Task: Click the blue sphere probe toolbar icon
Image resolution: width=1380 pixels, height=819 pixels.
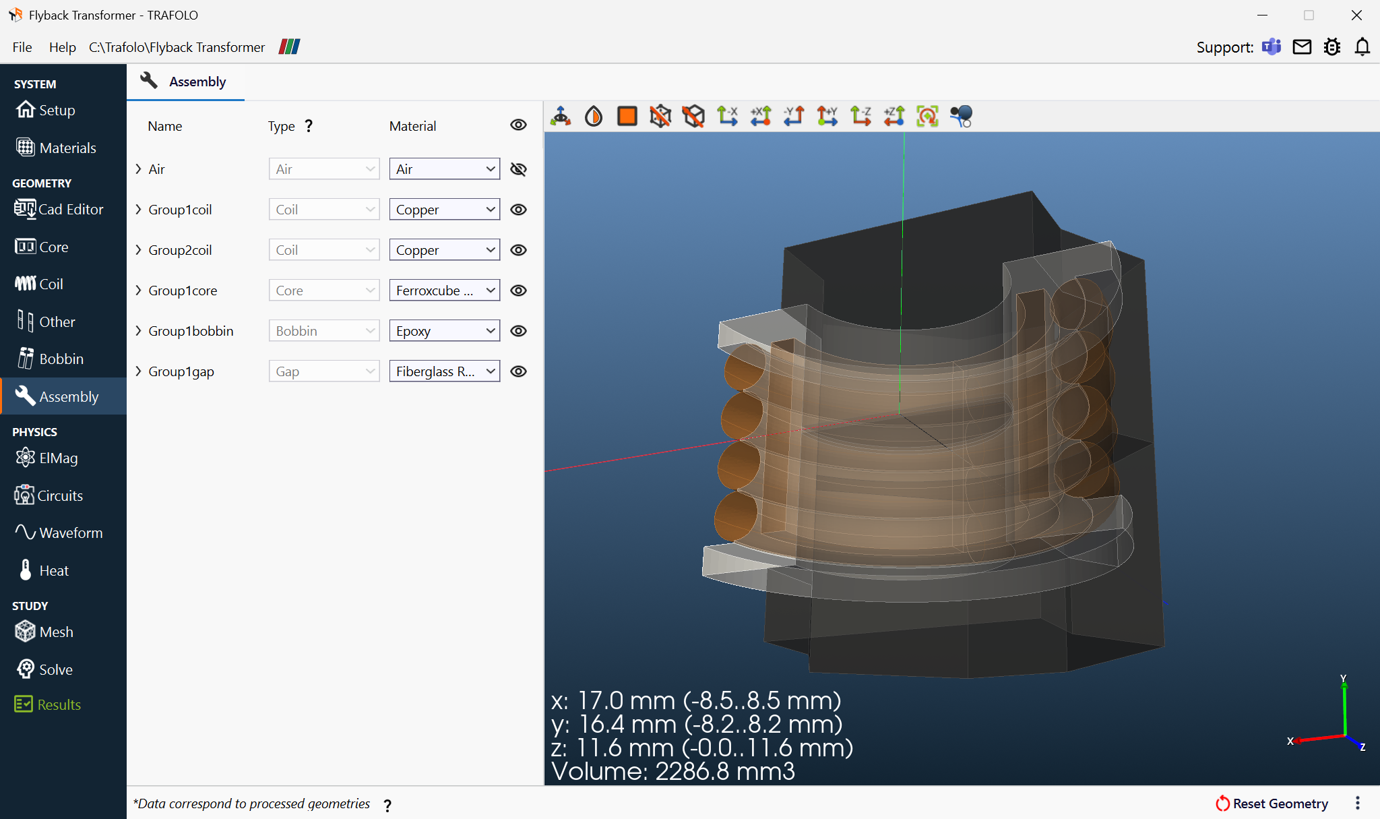Action: (x=961, y=116)
